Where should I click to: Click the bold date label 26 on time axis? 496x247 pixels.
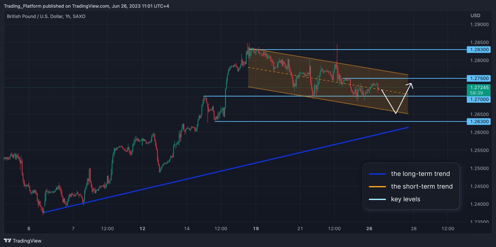[369, 229]
